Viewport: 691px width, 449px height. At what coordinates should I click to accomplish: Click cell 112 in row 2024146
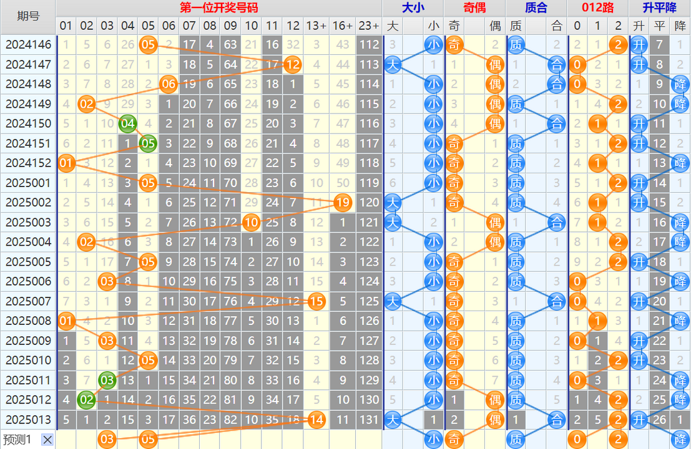(x=369, y=44)
